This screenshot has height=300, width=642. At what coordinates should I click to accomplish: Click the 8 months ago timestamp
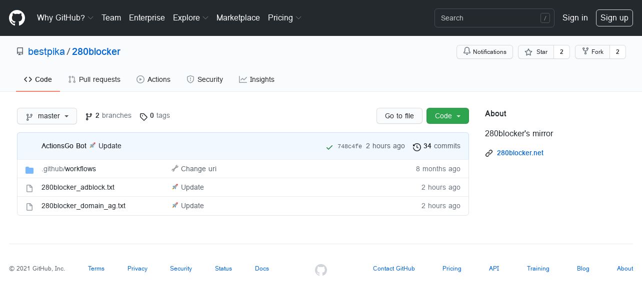pyautogui.click(x=438, y=169)
